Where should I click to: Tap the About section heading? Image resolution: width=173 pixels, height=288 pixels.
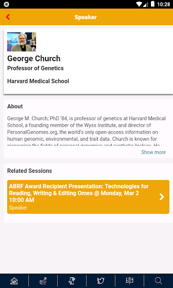click(x=15, y=106)
